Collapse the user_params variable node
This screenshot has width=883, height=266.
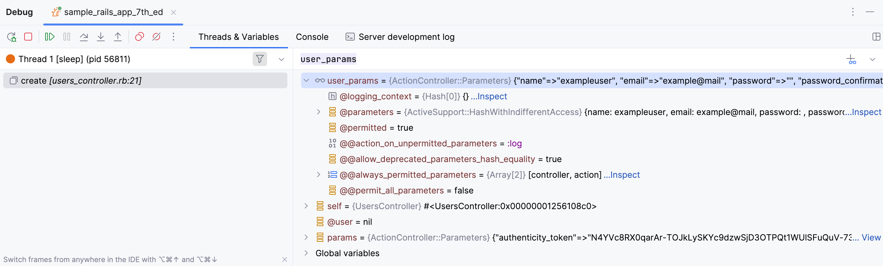[x=306, y=80]
